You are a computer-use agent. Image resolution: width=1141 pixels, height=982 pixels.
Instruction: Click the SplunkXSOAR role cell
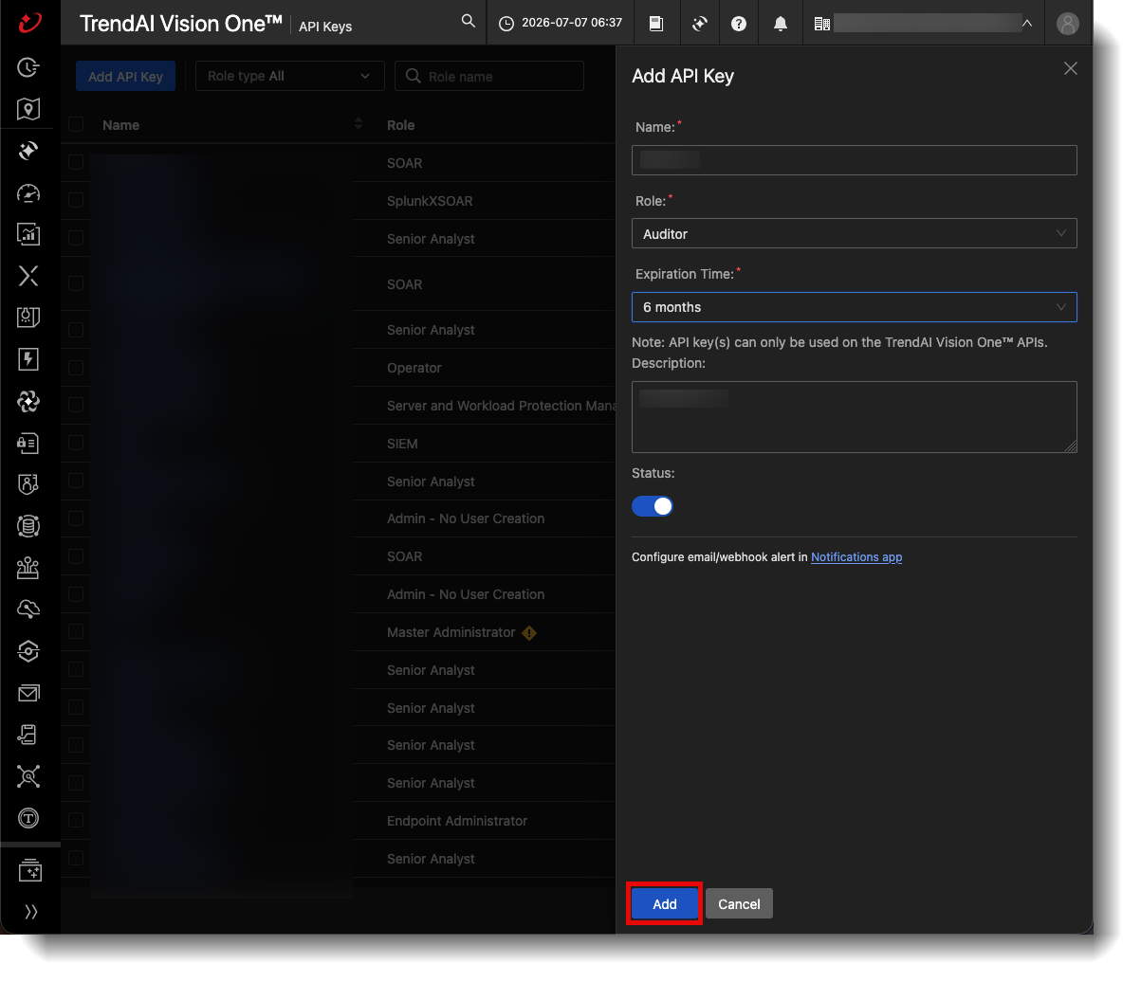(x=430, y=201)
